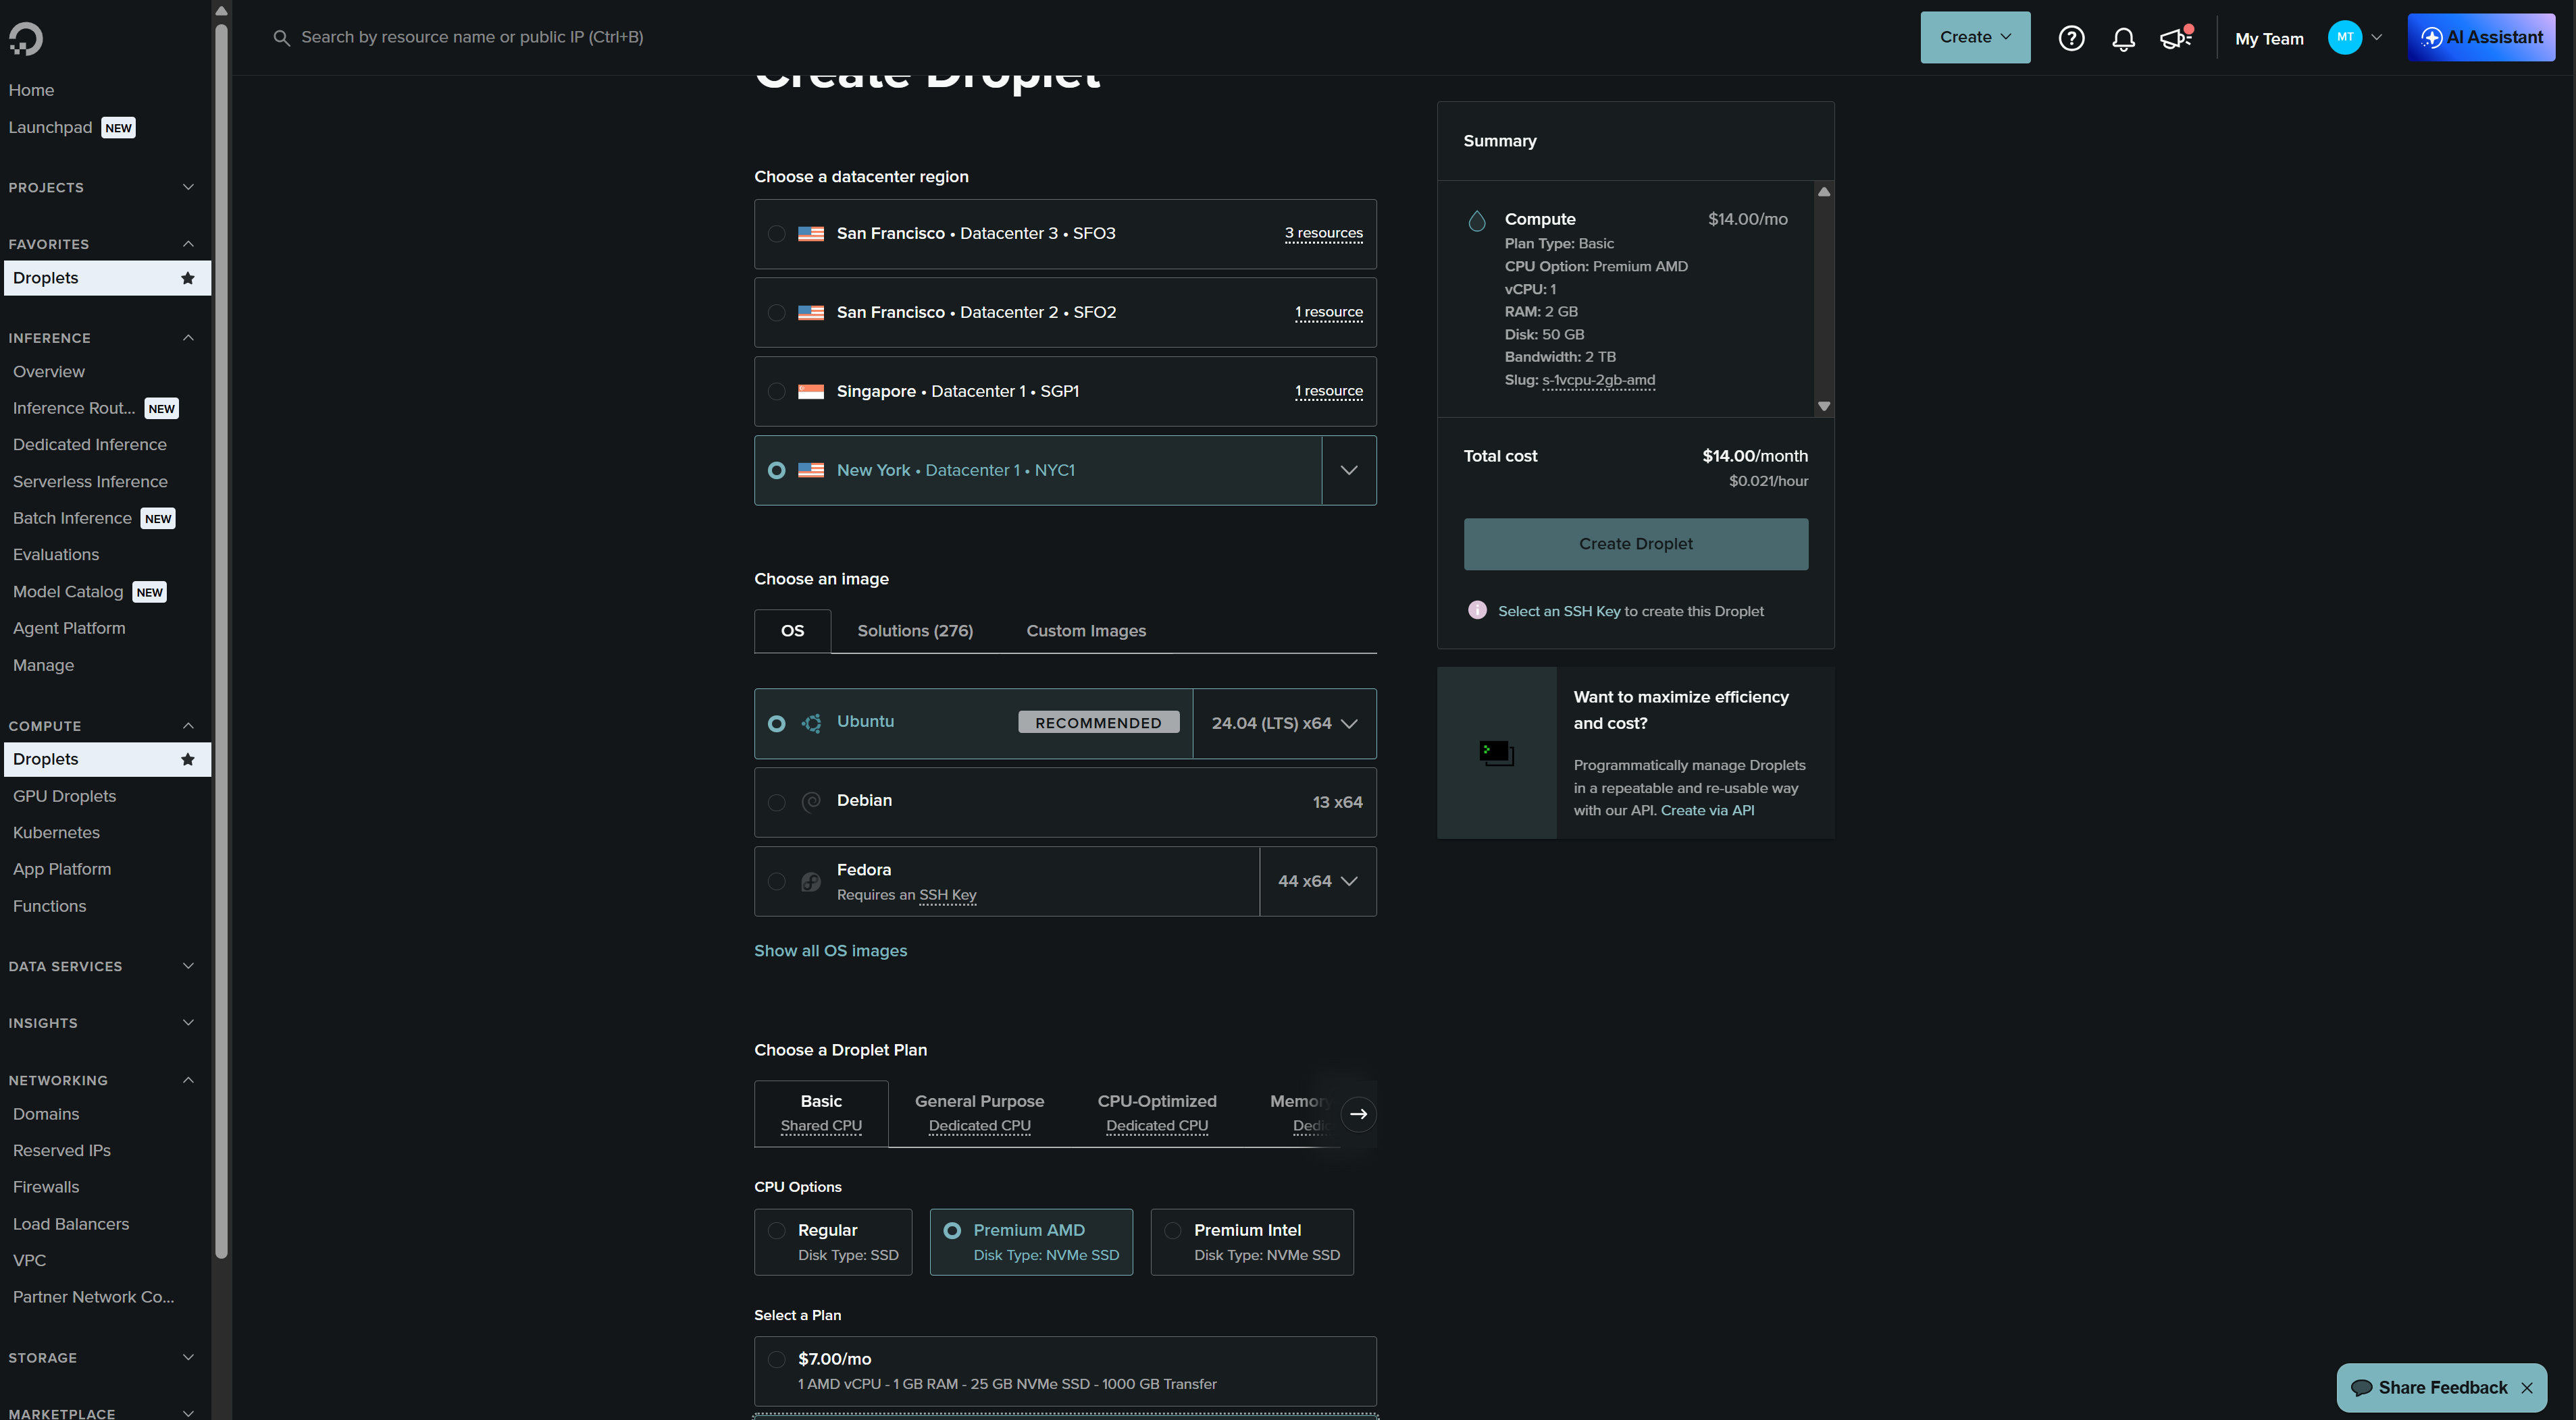Choose the Premium Intel CPU option
This screenshot has height=1420, width=2576.
click(x=1252, y=1242)
